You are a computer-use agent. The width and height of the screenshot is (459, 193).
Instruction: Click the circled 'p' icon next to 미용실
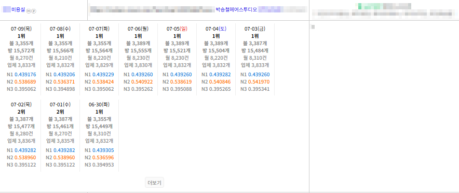tap(34, 11)
